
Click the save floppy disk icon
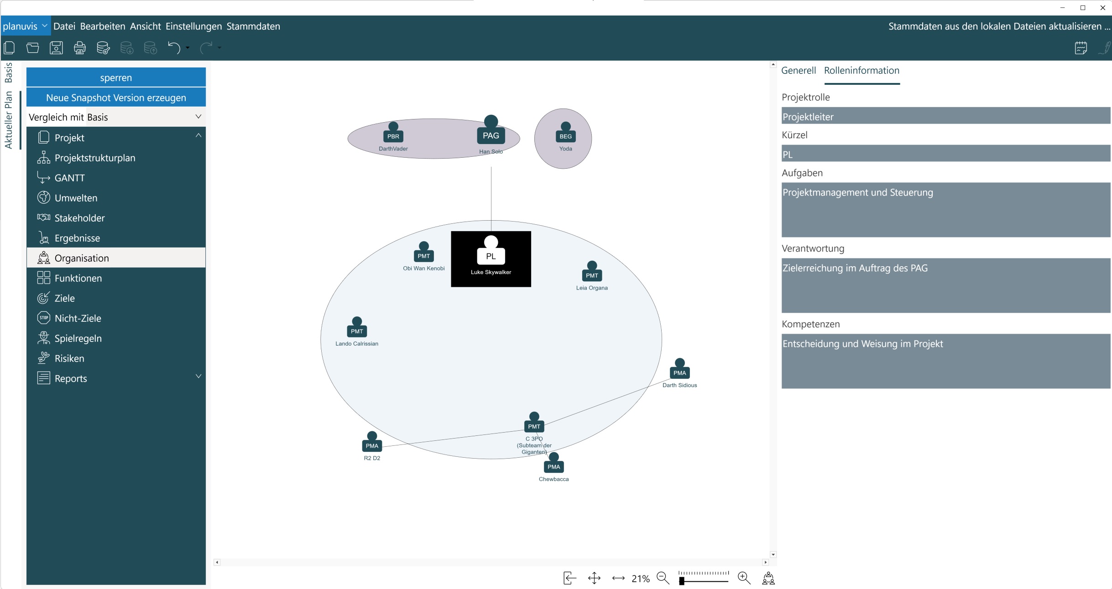coord(56,48)
